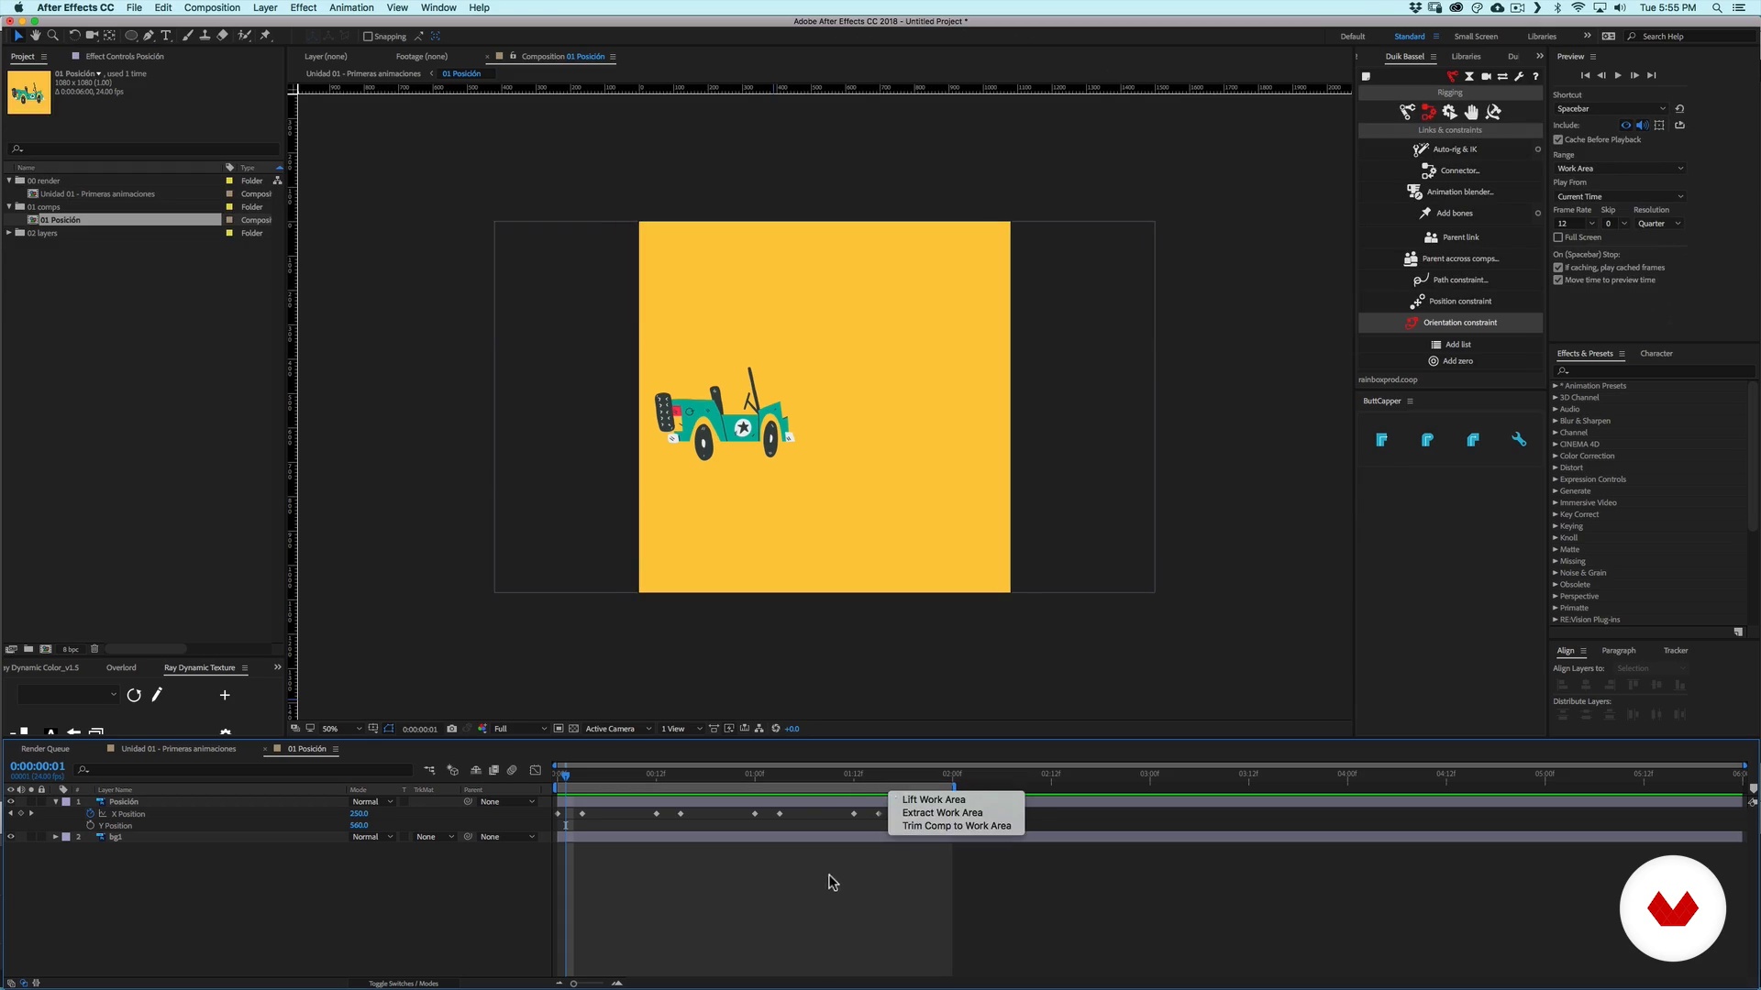The height and width of the screenshot is (990, 1761).
Task: Expand the 02 layers folder
Action: click(9, 233)
